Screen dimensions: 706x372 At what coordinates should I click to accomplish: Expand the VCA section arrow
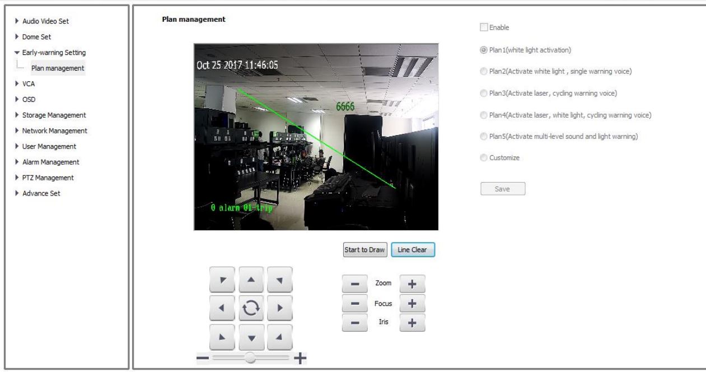click(x=16, y=84)
